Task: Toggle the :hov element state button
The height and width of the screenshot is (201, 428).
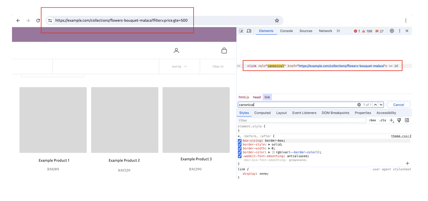Action: pos(372,120)
